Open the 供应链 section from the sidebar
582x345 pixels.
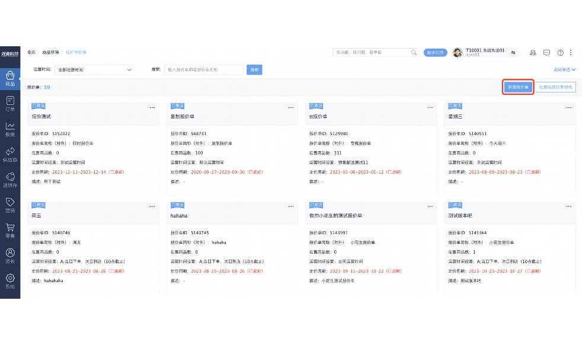[x=10, y=154]
